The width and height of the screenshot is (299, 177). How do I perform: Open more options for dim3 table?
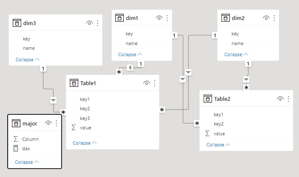(97, 23)
